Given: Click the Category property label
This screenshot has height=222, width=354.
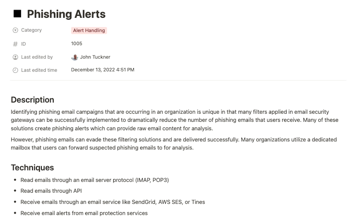Looking at the screenshot, I should pyautogui.click(x=31, y=30).
